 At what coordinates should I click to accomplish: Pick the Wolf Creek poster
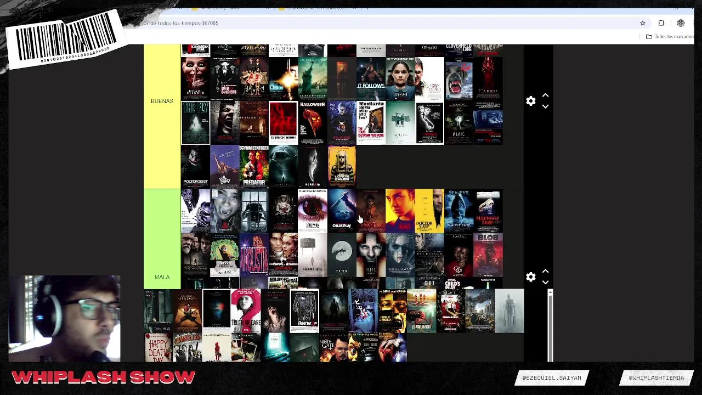(392, 311)
